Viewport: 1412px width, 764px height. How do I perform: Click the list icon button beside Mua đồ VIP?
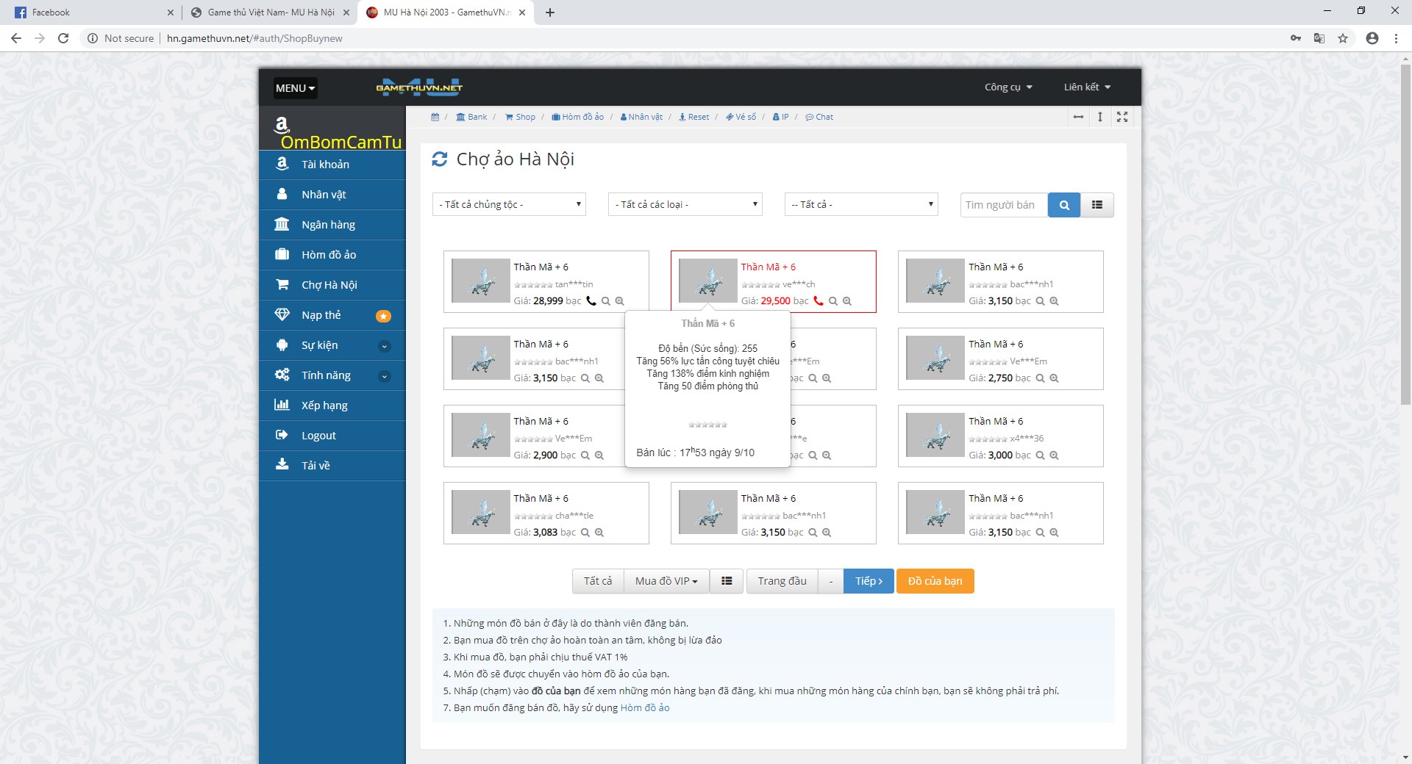point(727,581)
